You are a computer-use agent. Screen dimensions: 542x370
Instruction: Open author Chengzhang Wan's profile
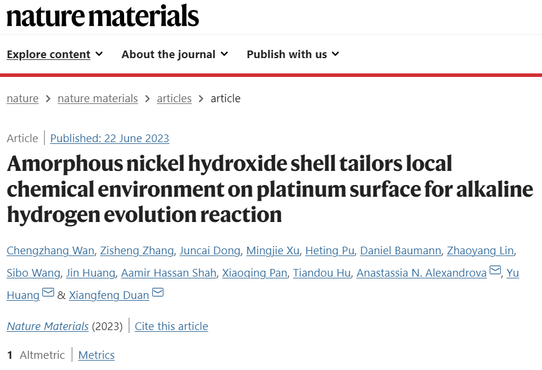[51, 250]
